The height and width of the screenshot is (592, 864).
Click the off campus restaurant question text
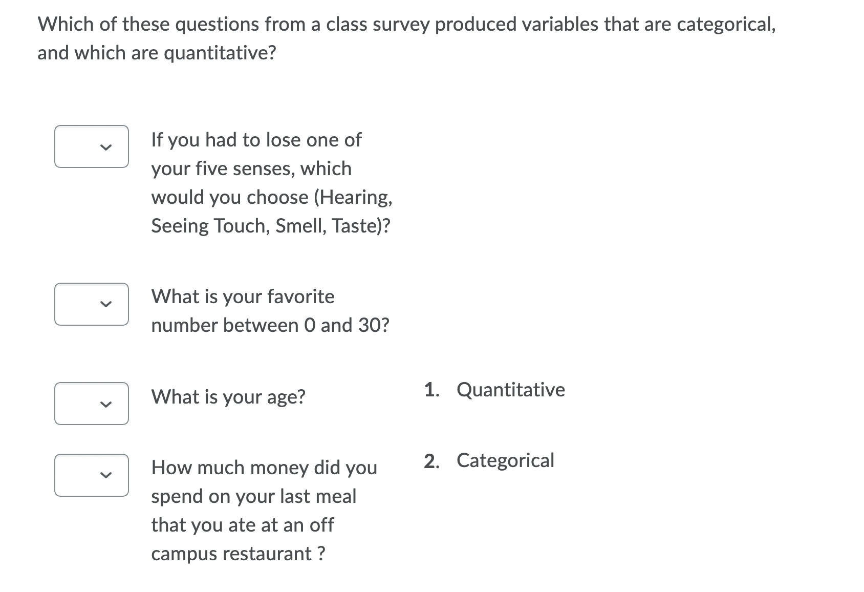(264, 510)
